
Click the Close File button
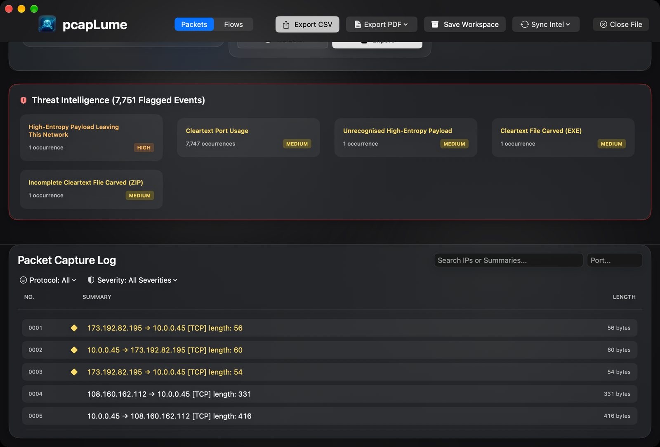pyautogui.click(x=621, y=24)
